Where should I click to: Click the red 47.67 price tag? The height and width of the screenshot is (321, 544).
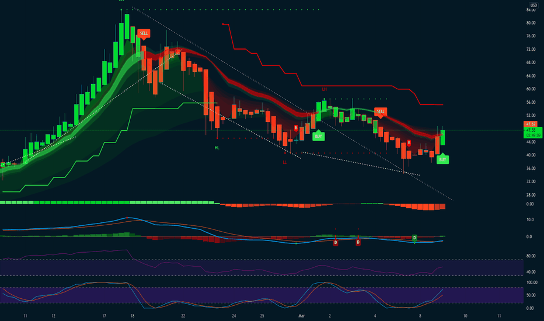point(530,124)
